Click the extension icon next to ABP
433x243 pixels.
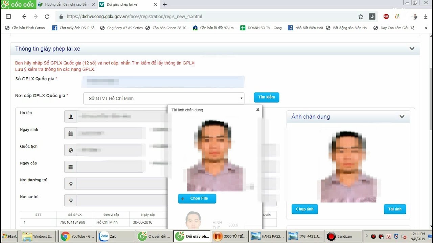click(x=397, y=17)
